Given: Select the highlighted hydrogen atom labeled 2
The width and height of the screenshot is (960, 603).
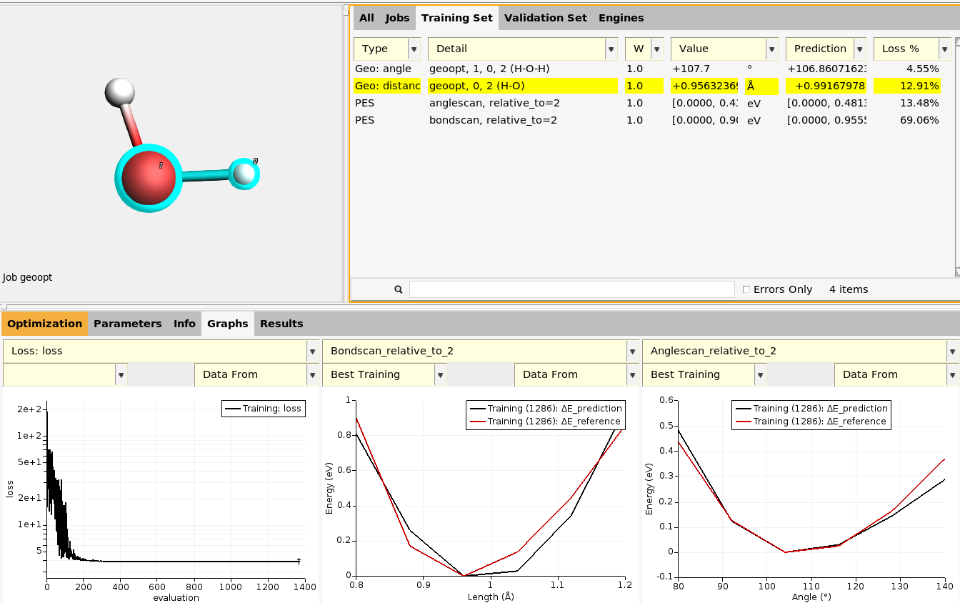Looking at the screenshot, I should pyautogui.click(x=244, y=174).
